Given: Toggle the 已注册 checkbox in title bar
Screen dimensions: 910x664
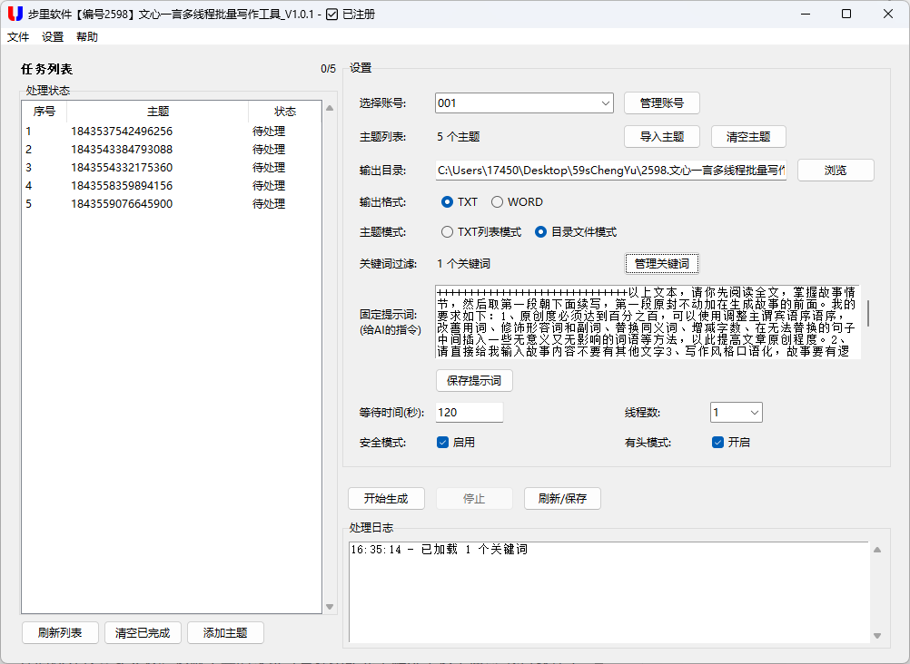Looking at the screenshot, I should pyautogui.click(x=332, y=15).
